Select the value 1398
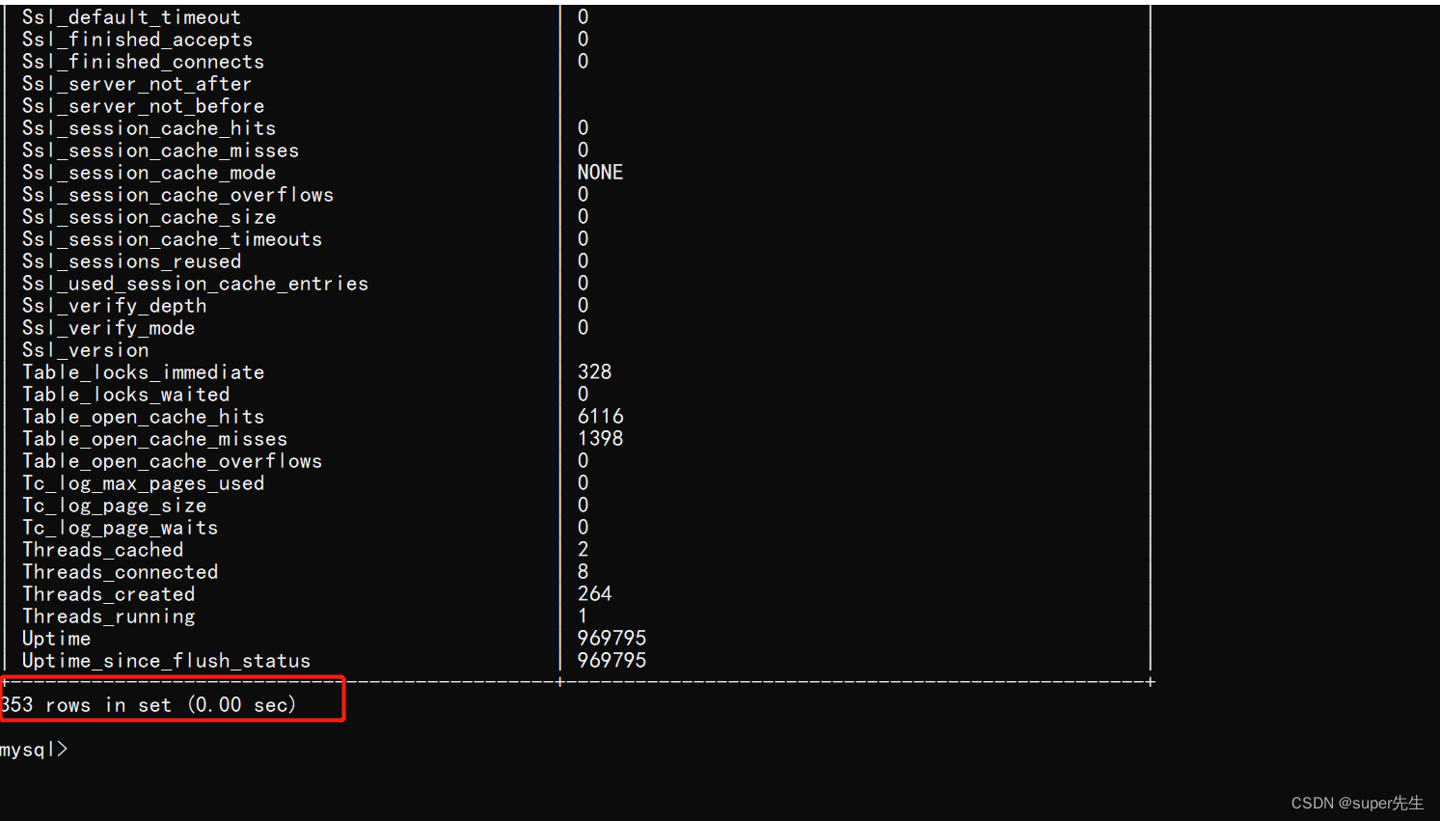The image size is (1440, 821). point(600,439)
